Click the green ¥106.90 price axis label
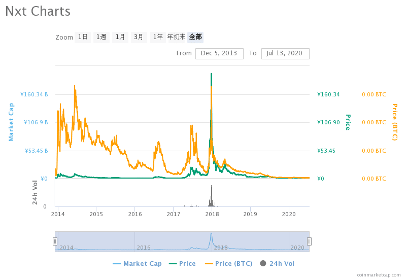Screen dimensions: 406x279 [328, 122]
